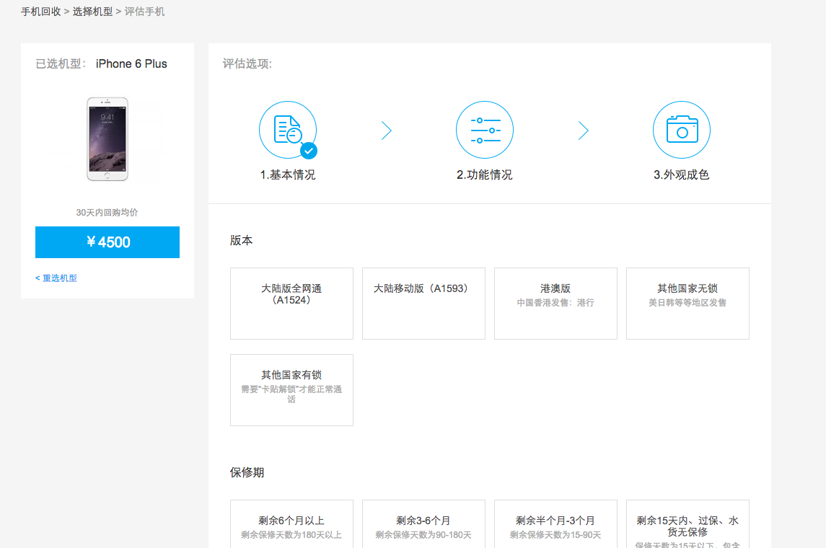Click the 1.基本情况 step label

pos(288,174)
